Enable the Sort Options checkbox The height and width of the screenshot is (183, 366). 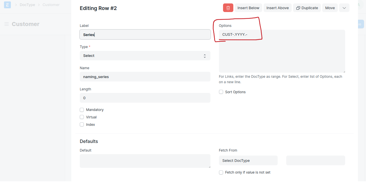221,92
